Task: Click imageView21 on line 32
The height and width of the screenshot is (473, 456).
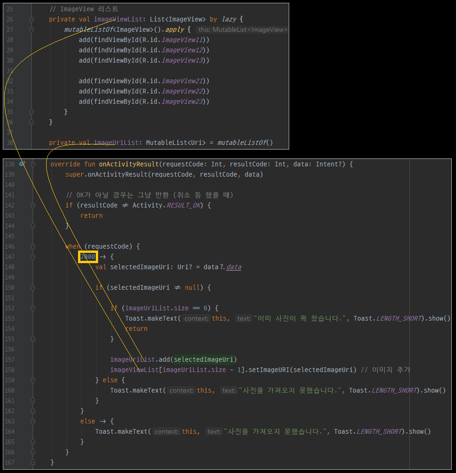Action: point(182,81)
